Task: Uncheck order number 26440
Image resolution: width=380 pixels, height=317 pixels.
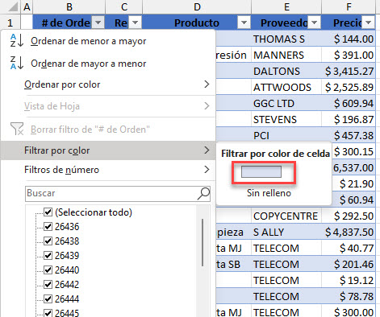Action: coord(48,270)
